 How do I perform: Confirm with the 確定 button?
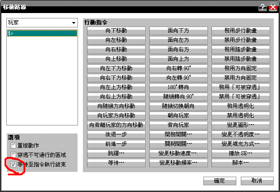click(x=220, y=181)
